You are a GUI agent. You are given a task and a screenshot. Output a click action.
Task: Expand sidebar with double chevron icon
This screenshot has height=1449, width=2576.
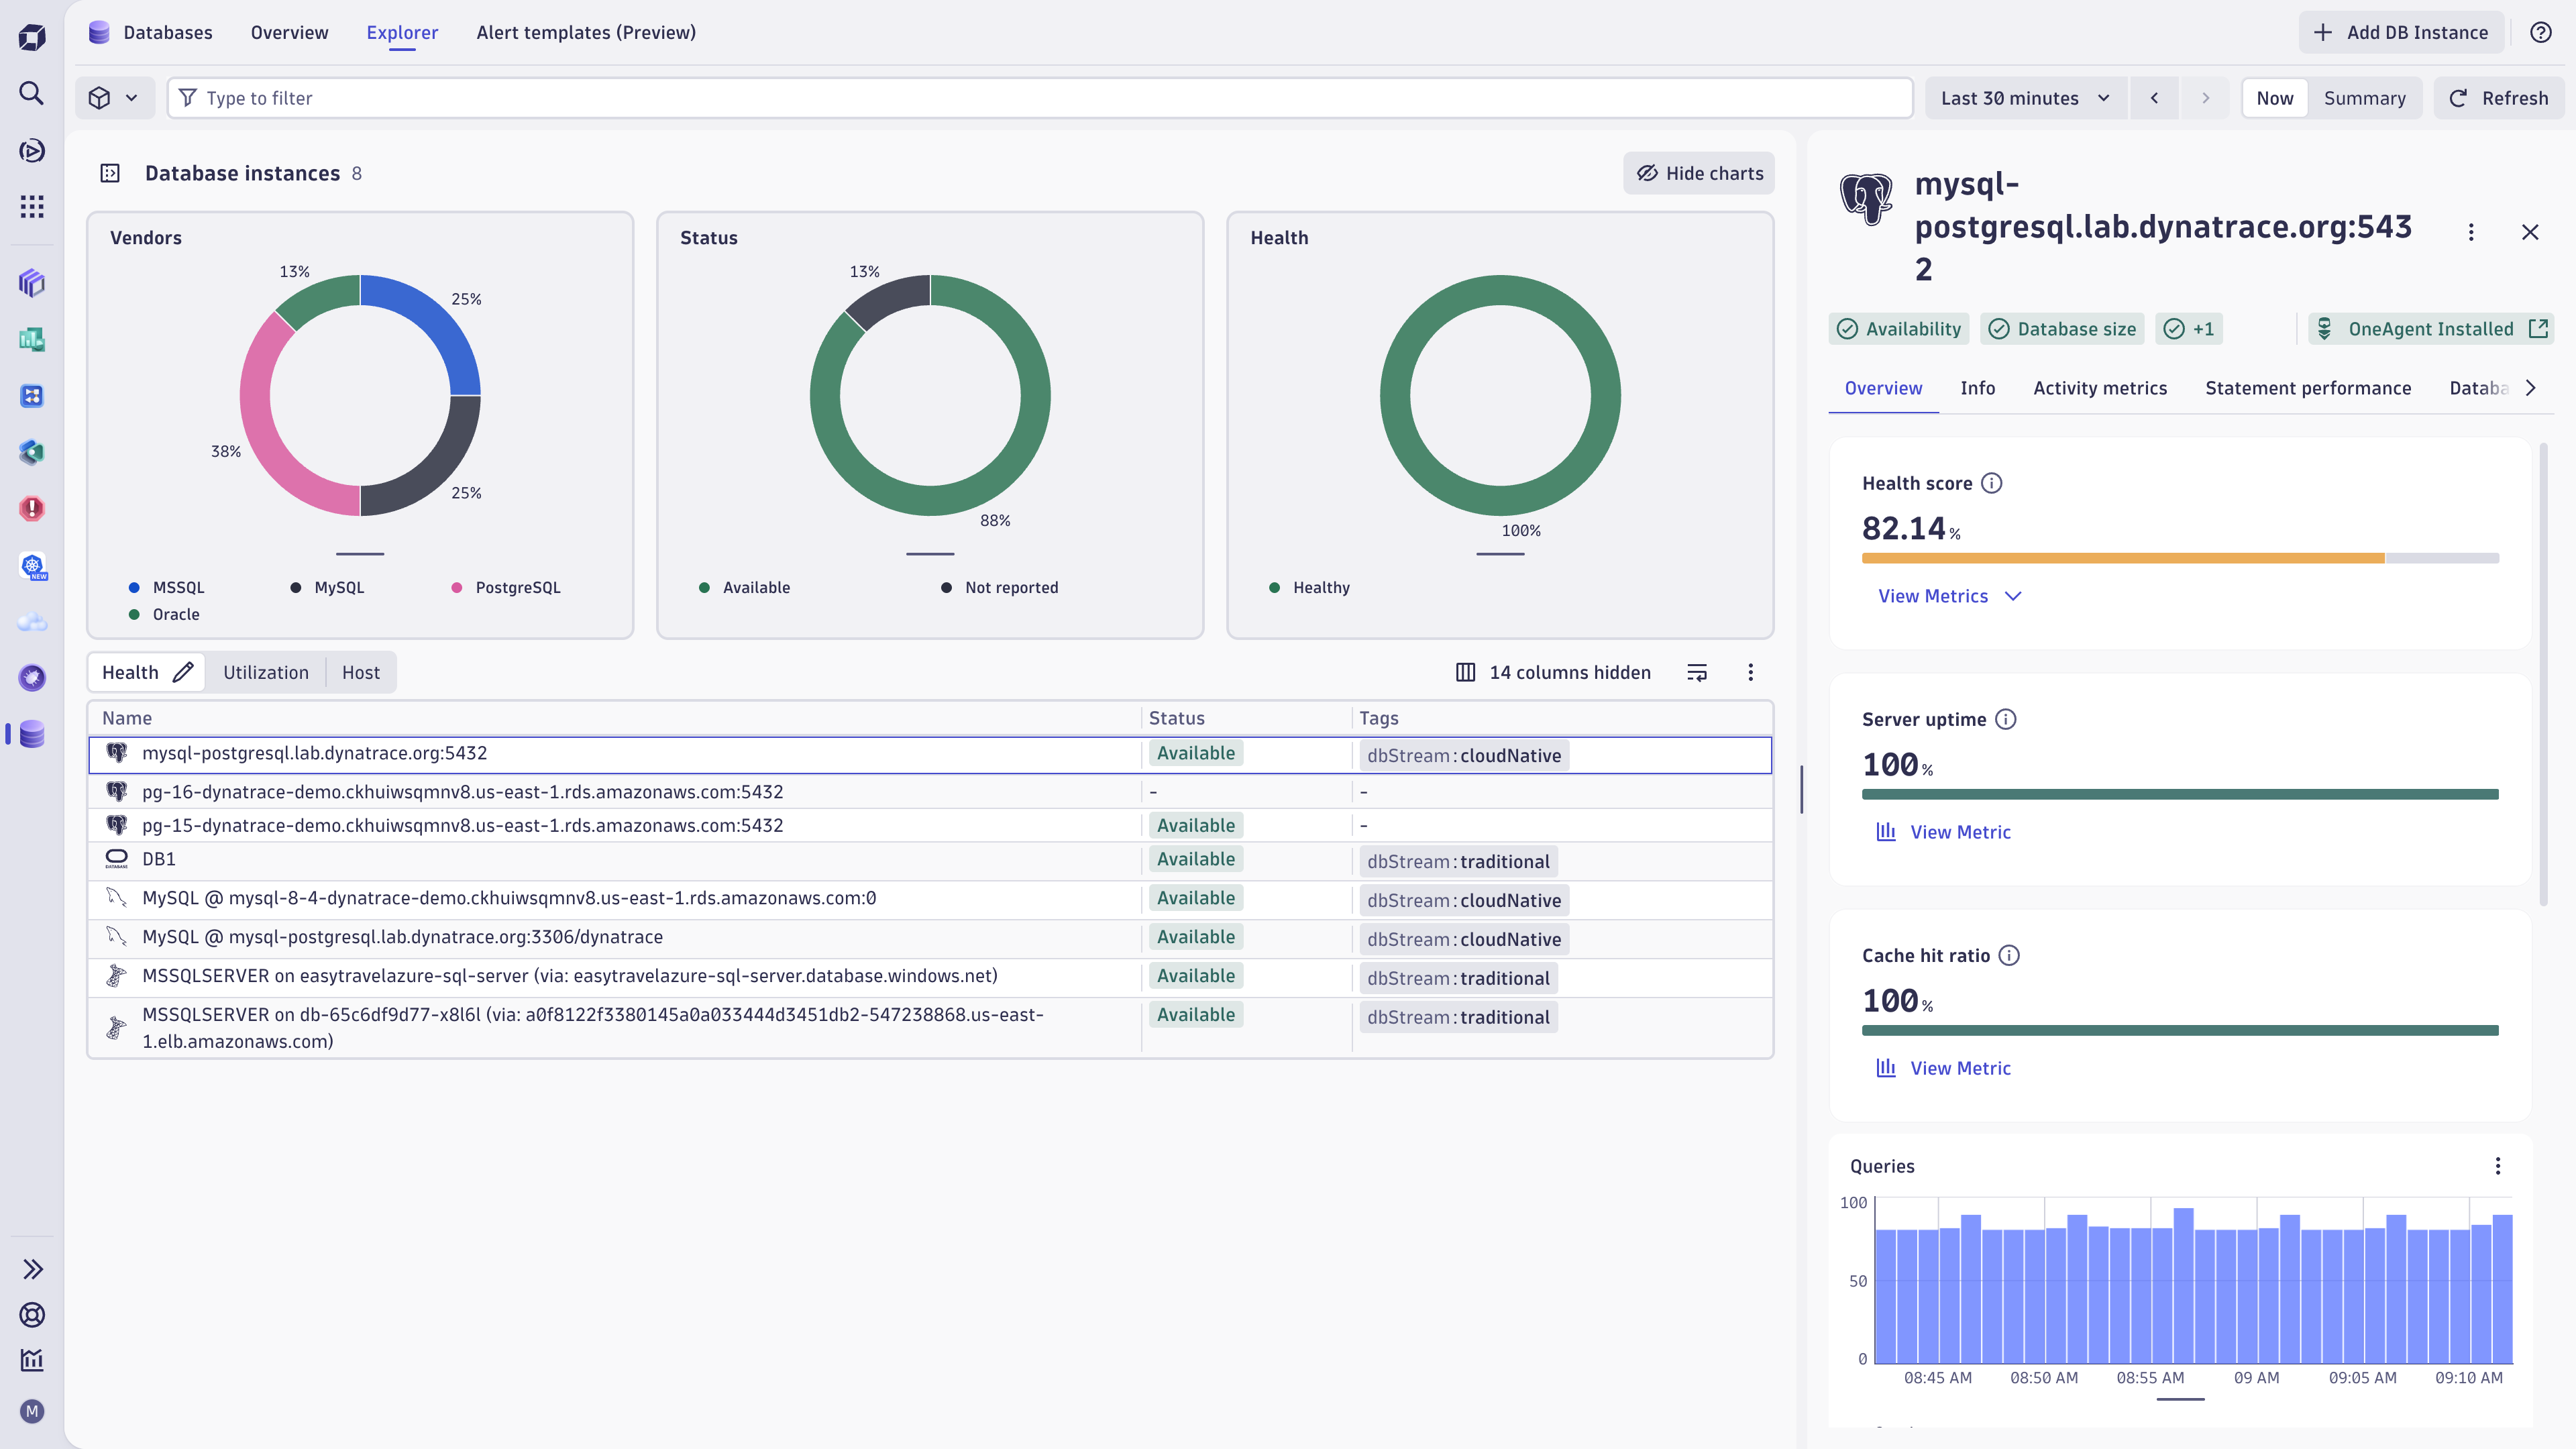(x=32, y=1269)
